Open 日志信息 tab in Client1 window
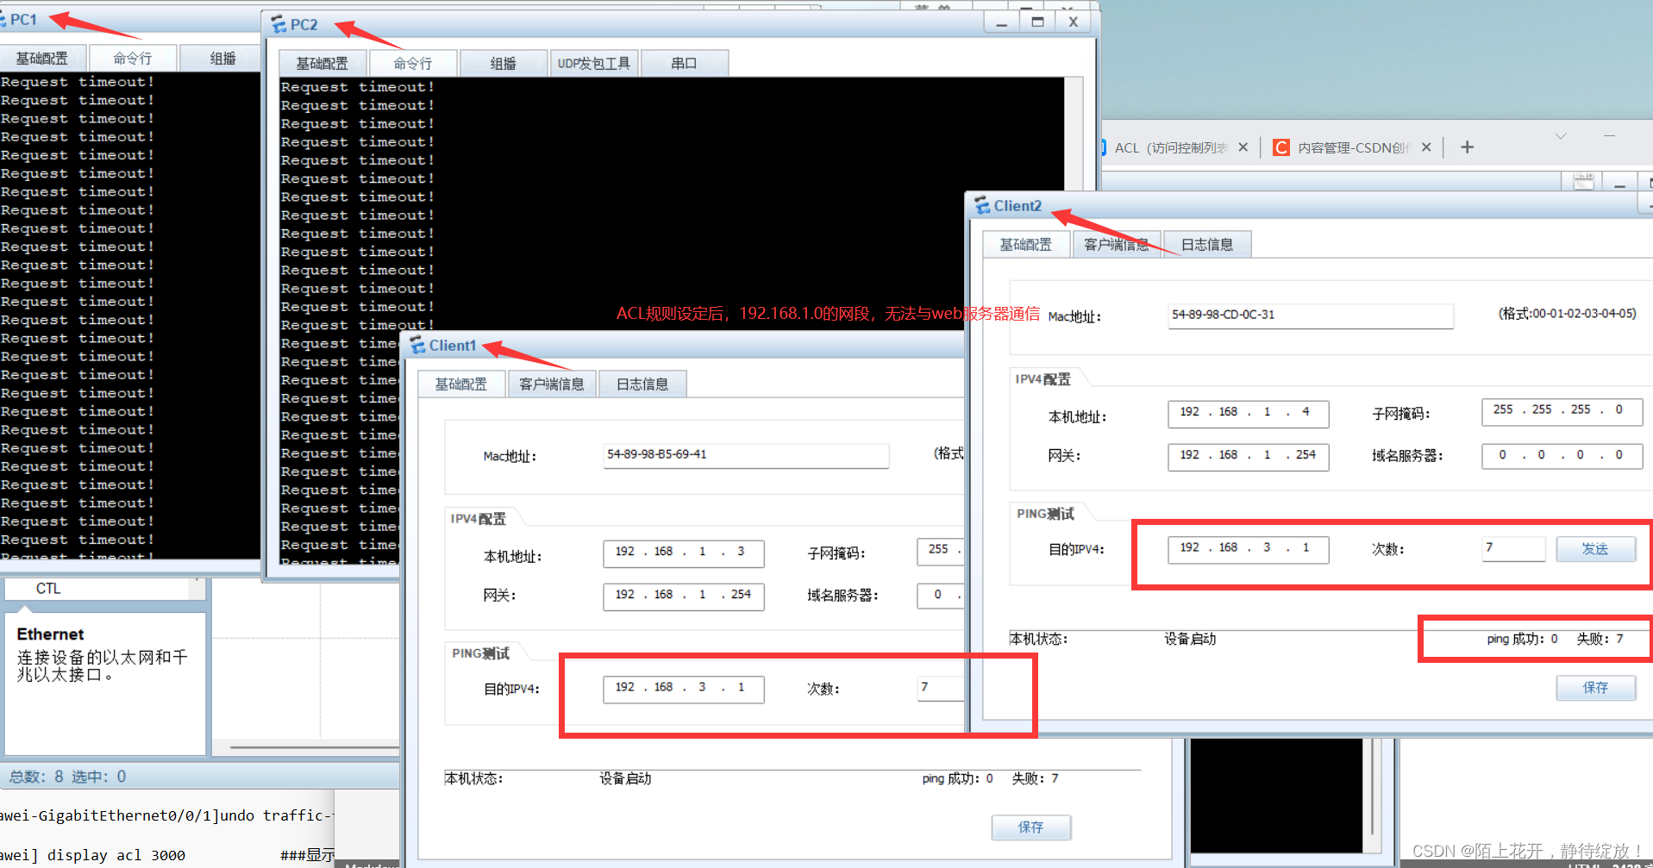 click(x=642, y=384)
